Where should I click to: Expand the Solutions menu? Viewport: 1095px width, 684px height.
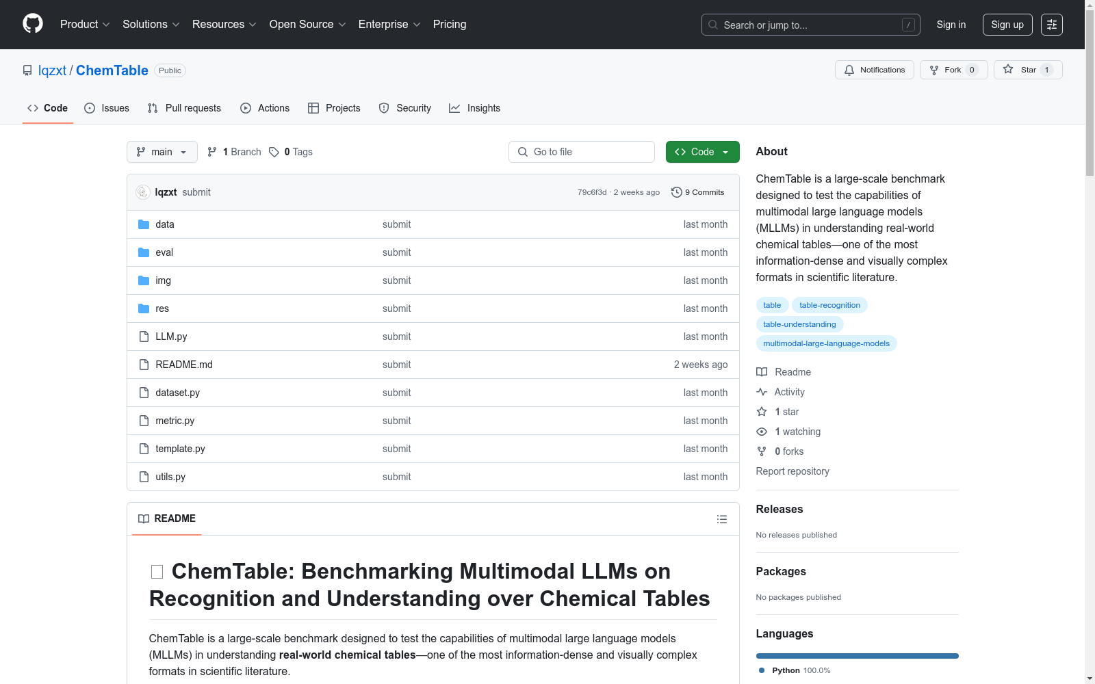[151, 25]
